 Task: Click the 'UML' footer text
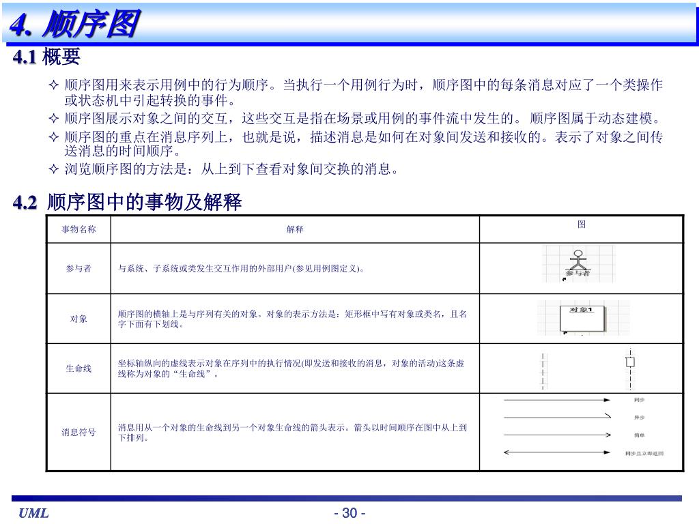click(x=34, y=513)
